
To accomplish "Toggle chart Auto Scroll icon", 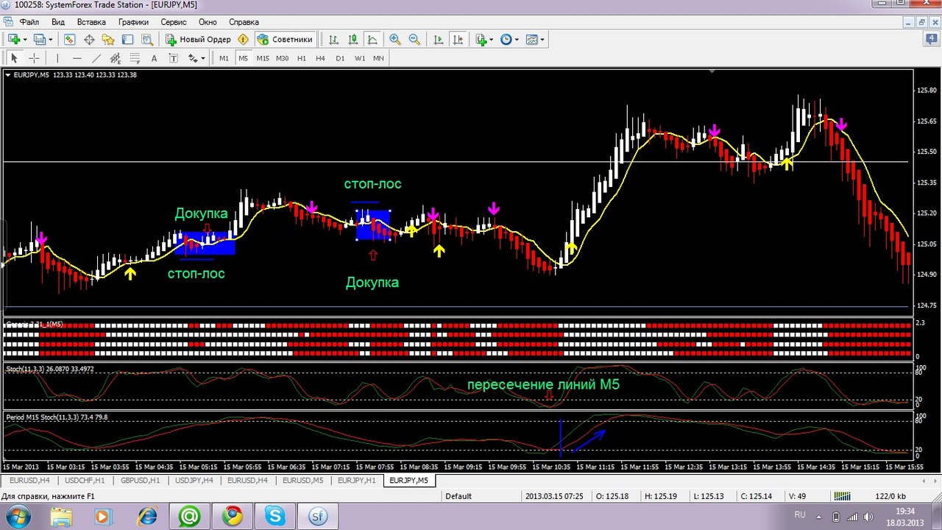I will (439, 39).
